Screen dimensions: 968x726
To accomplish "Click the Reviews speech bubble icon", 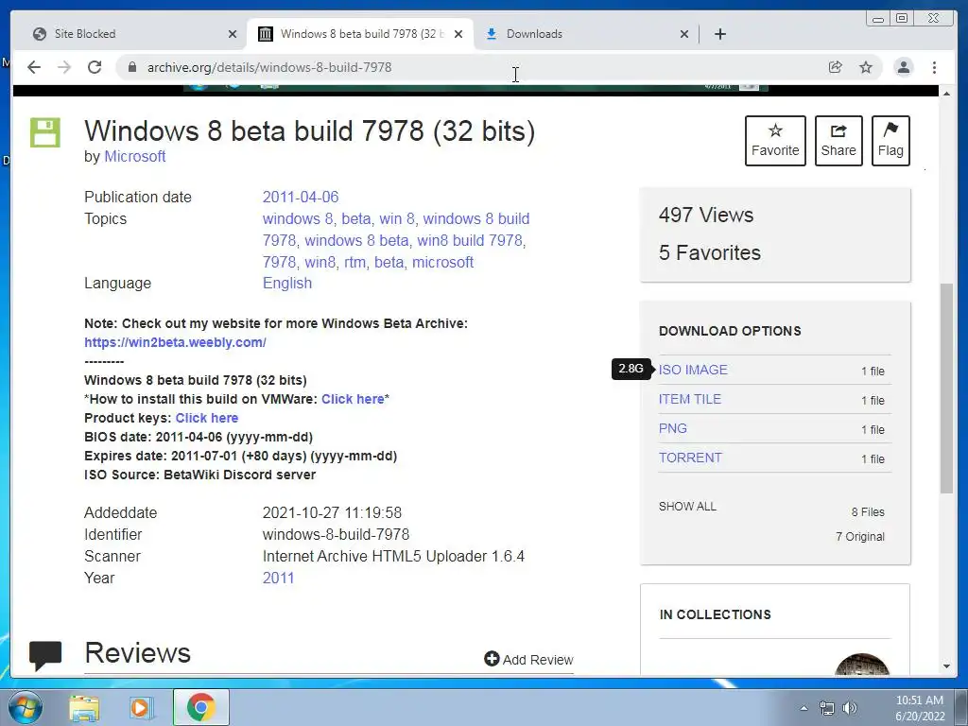I will (45, 655).
